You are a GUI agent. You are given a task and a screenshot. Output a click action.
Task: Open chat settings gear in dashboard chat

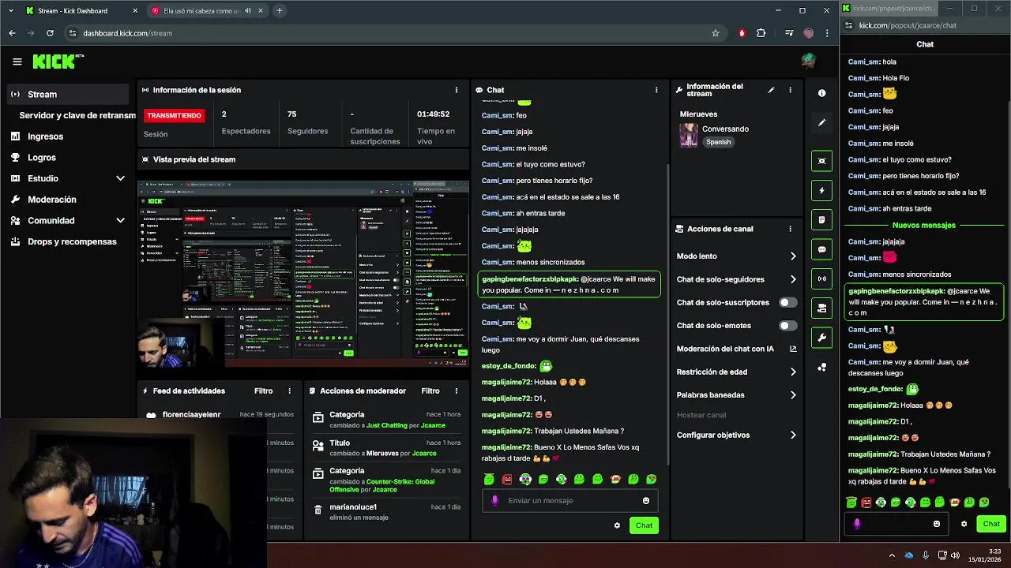click(617, 525)
